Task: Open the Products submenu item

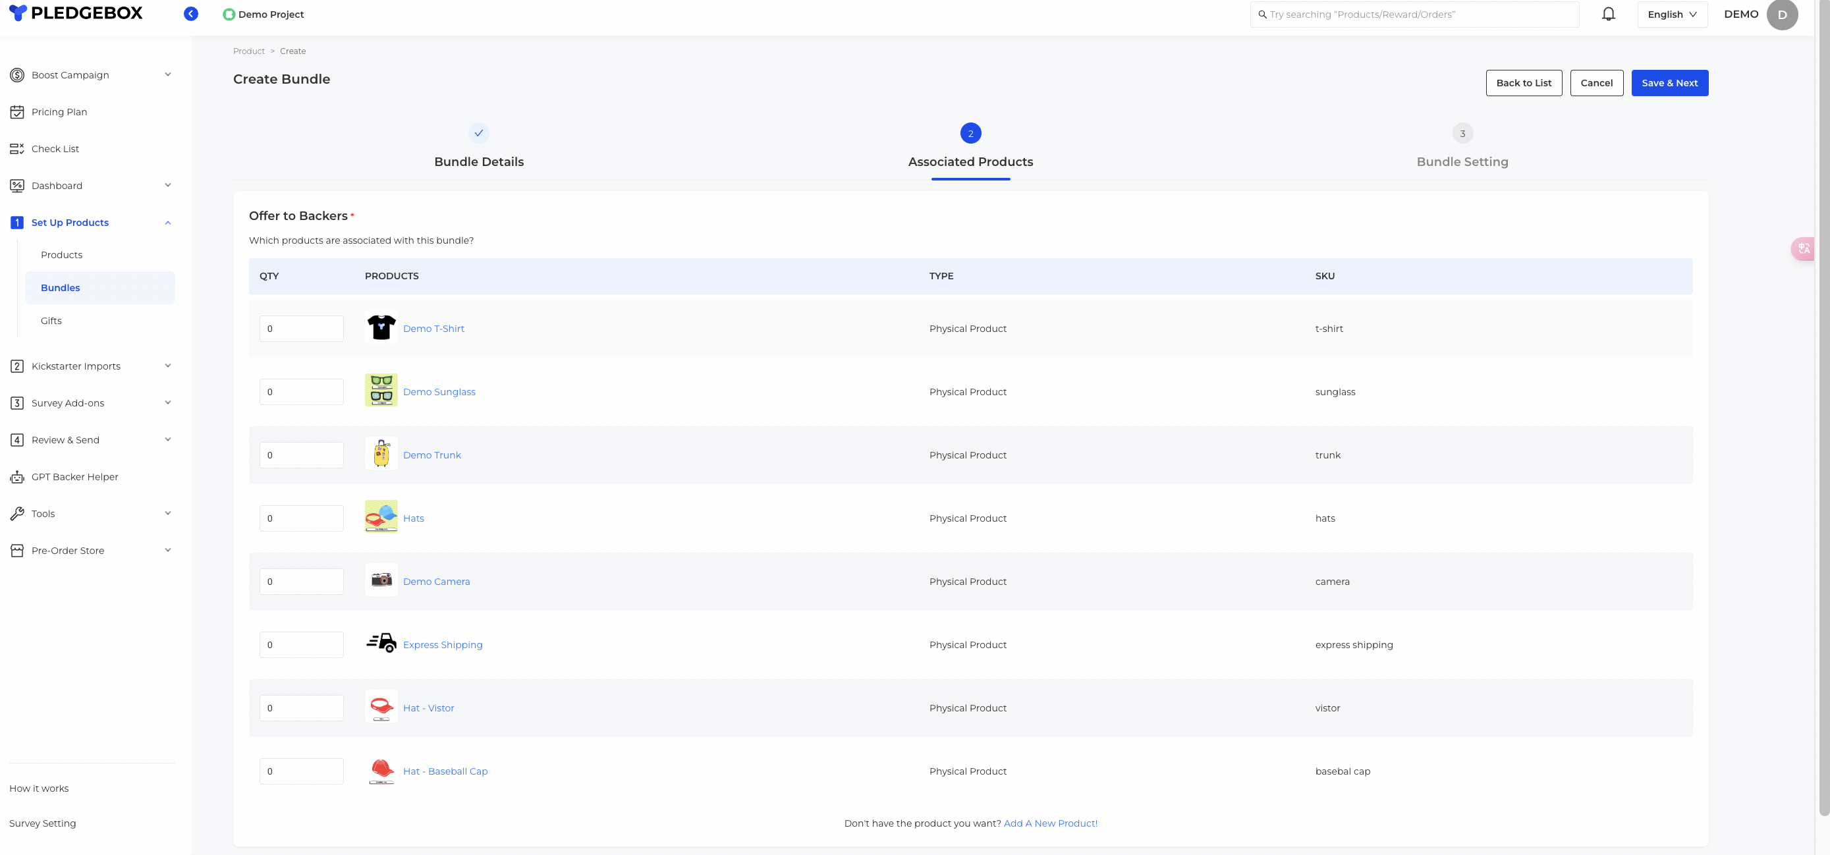Action: pyautogui.click(x=62, y=255)
